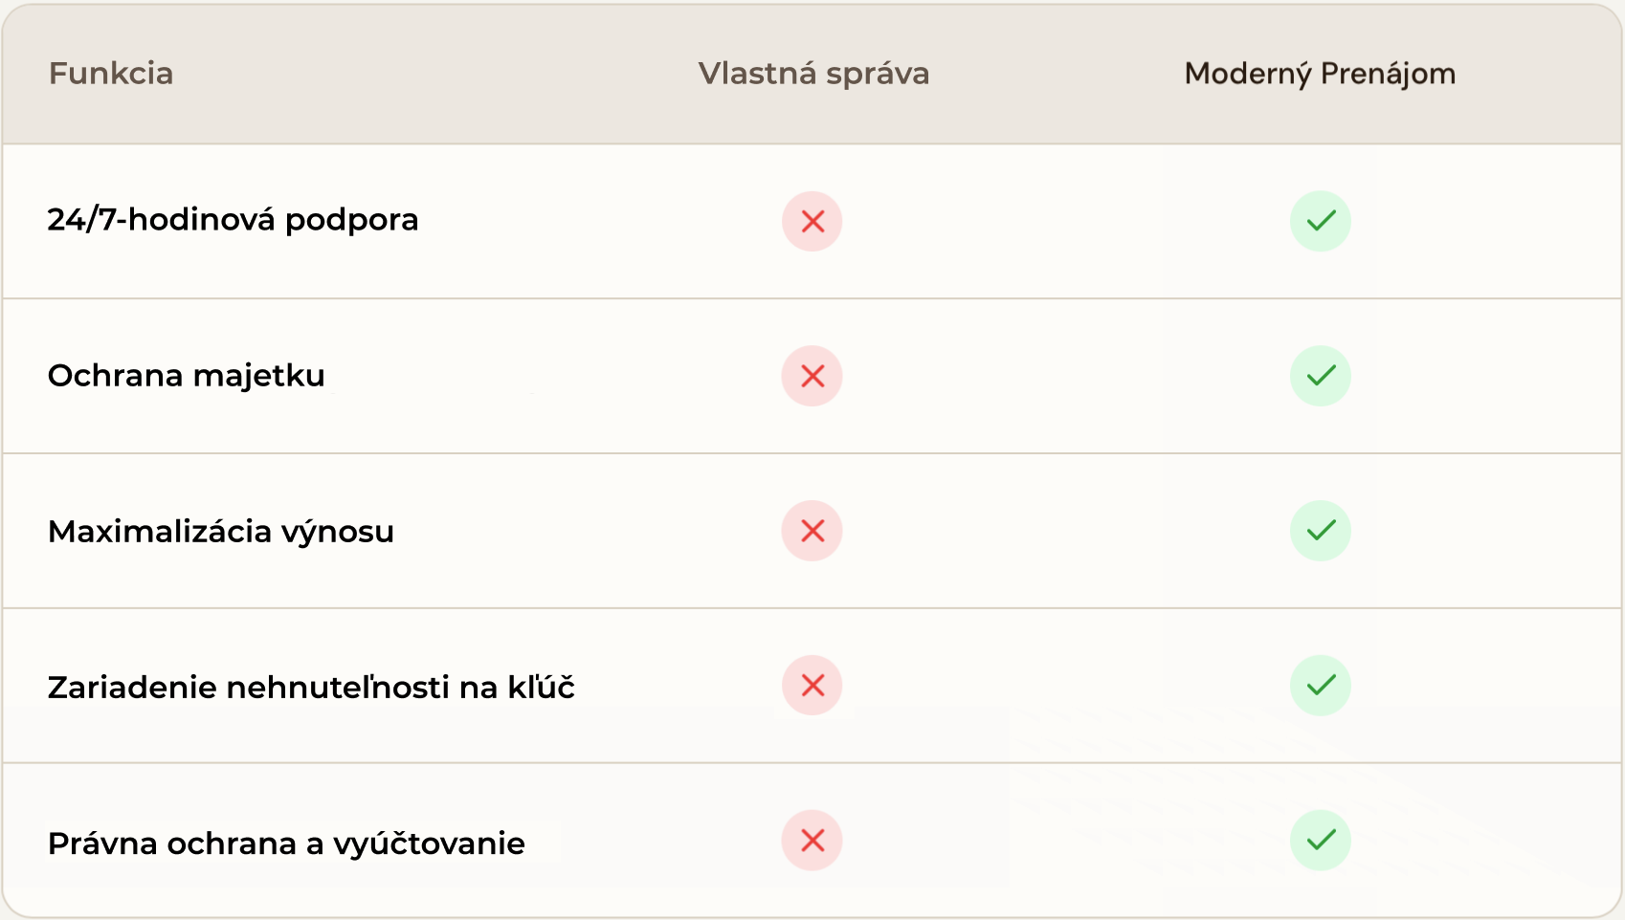Click red X for 24/7-hodinová podpora
Screen dimensions: 1625x920
812,222
